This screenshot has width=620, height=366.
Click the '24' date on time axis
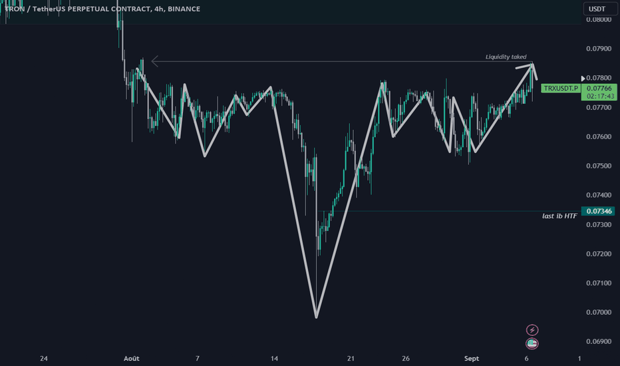[43, 359]
